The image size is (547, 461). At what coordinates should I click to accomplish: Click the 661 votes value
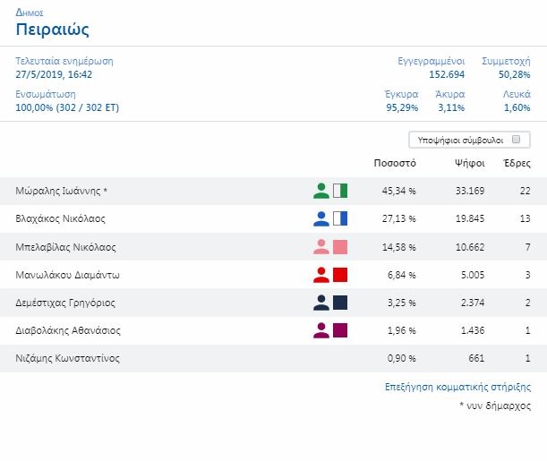(476, 358)
